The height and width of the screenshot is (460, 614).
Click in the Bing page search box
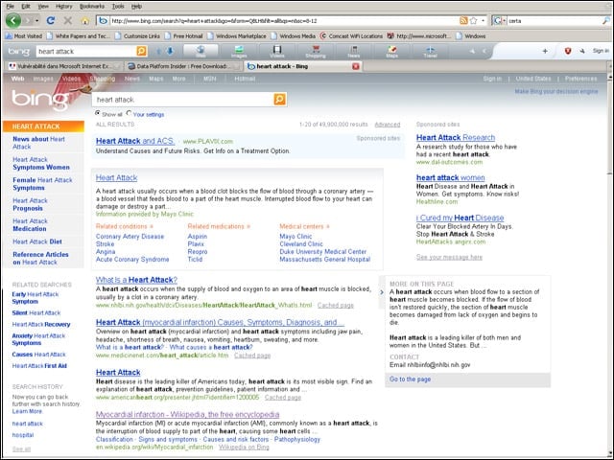click(x=182, y=100)
